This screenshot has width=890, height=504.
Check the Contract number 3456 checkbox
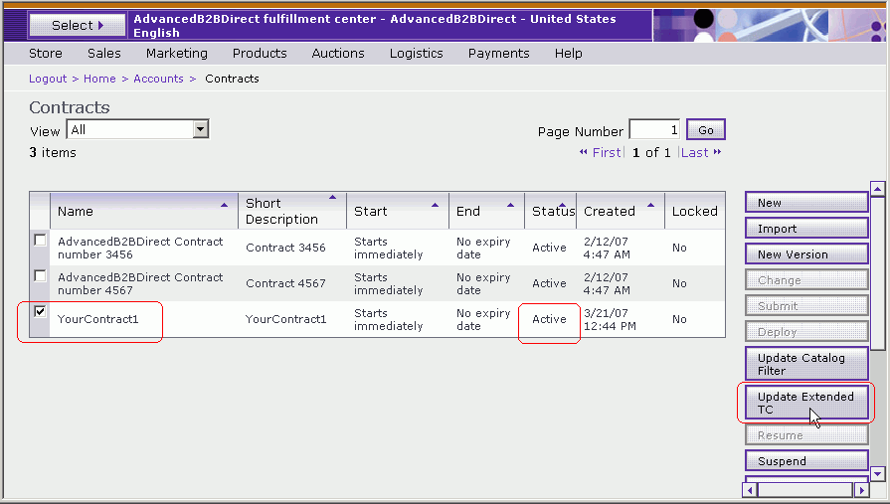point(40,241)
